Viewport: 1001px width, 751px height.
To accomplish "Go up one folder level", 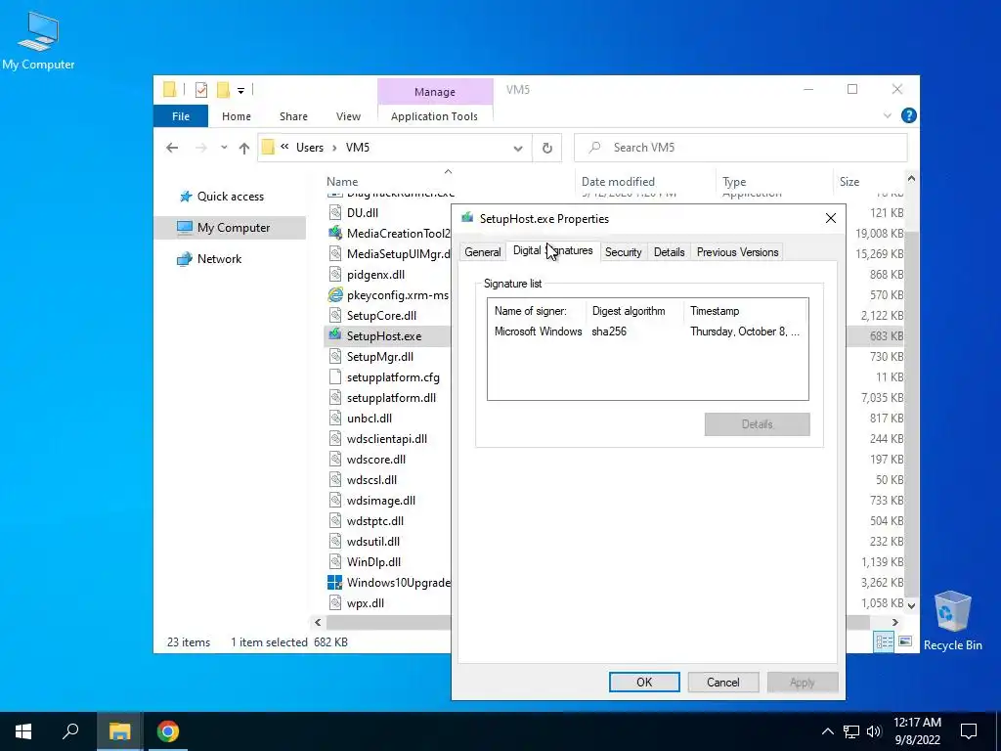I will pos(243,149).
